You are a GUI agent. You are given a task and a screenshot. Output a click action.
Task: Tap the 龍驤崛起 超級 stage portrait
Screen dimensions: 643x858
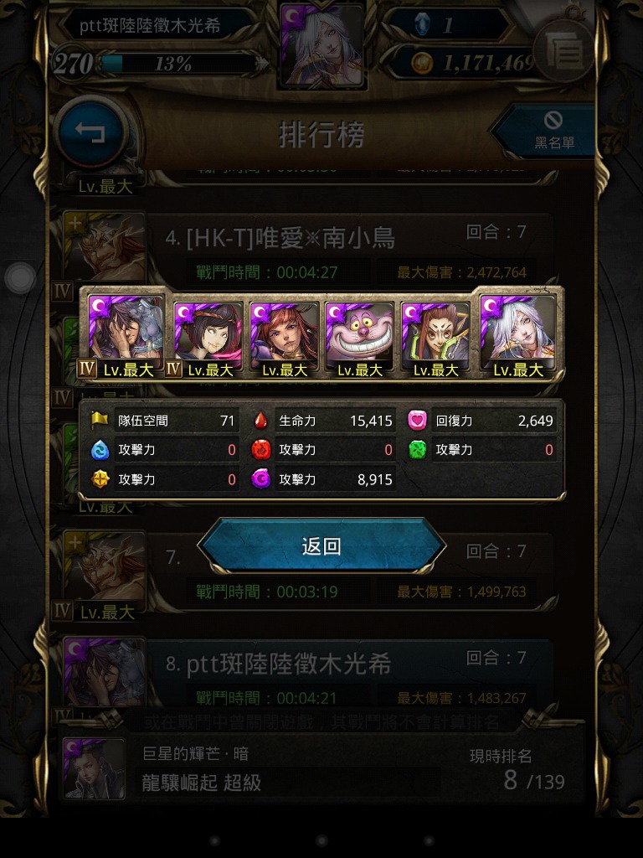click(x=94, y=768)
